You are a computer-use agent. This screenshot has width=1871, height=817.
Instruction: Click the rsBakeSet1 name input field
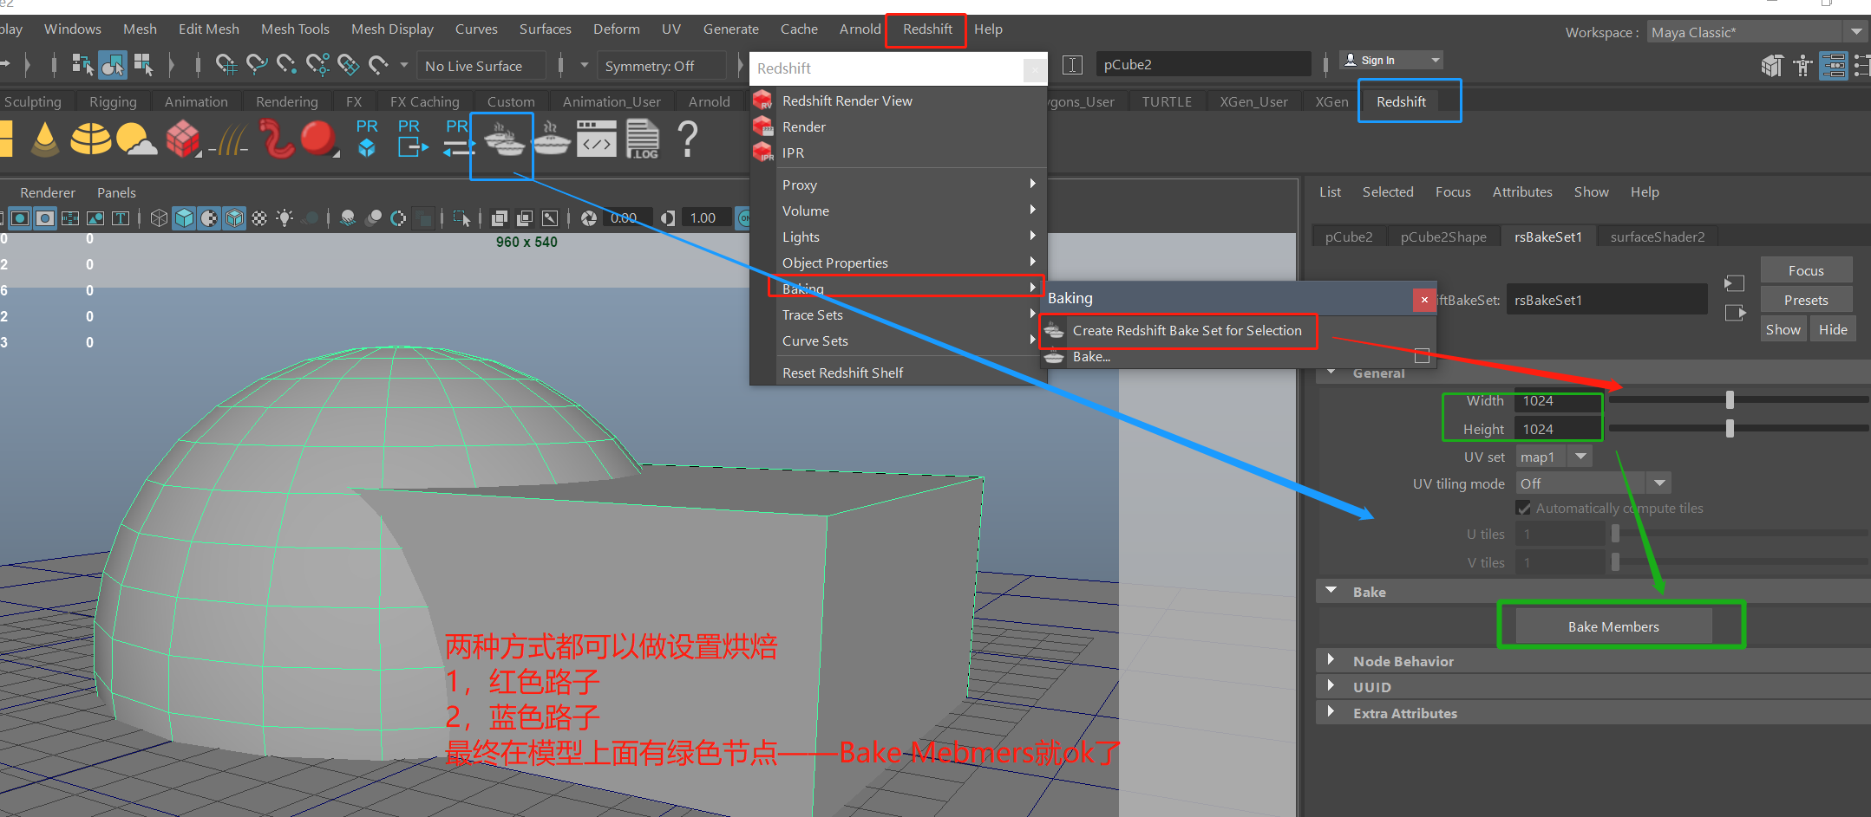1606,301
